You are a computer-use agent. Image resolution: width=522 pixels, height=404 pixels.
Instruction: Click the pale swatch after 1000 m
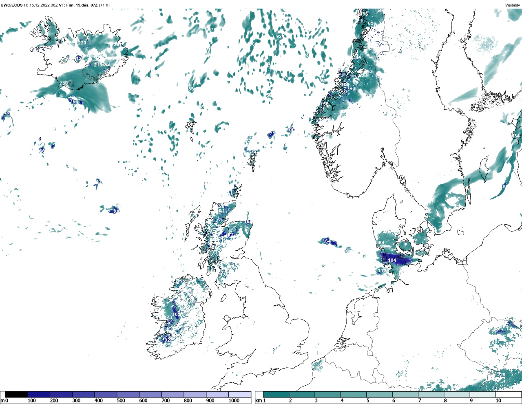(x=239, y=394)
